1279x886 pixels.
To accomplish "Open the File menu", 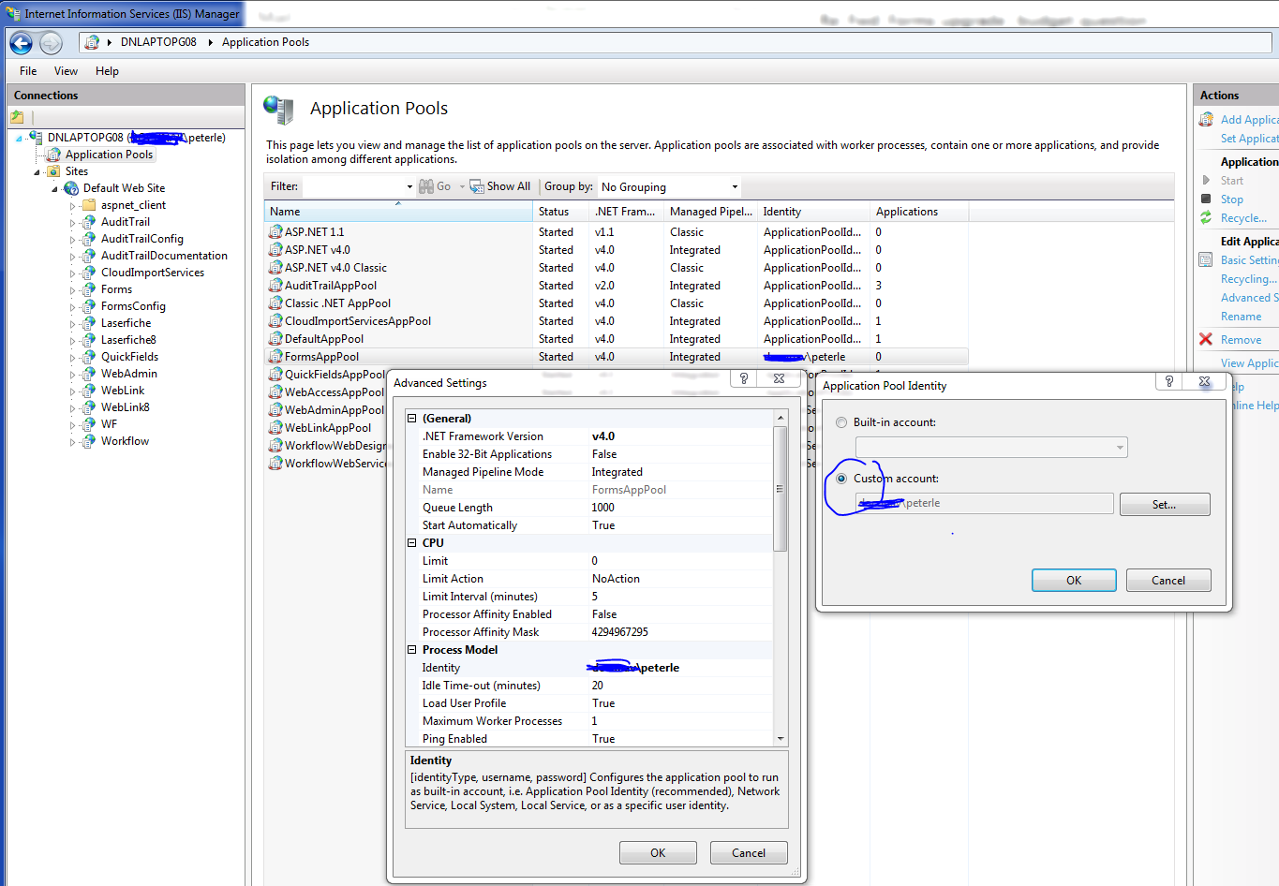I will 28,71.
